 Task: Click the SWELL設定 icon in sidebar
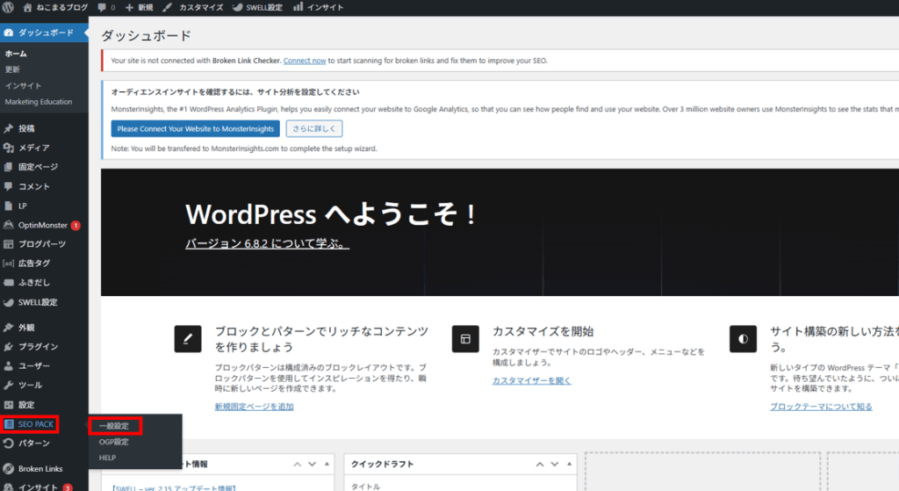(9, 302)
